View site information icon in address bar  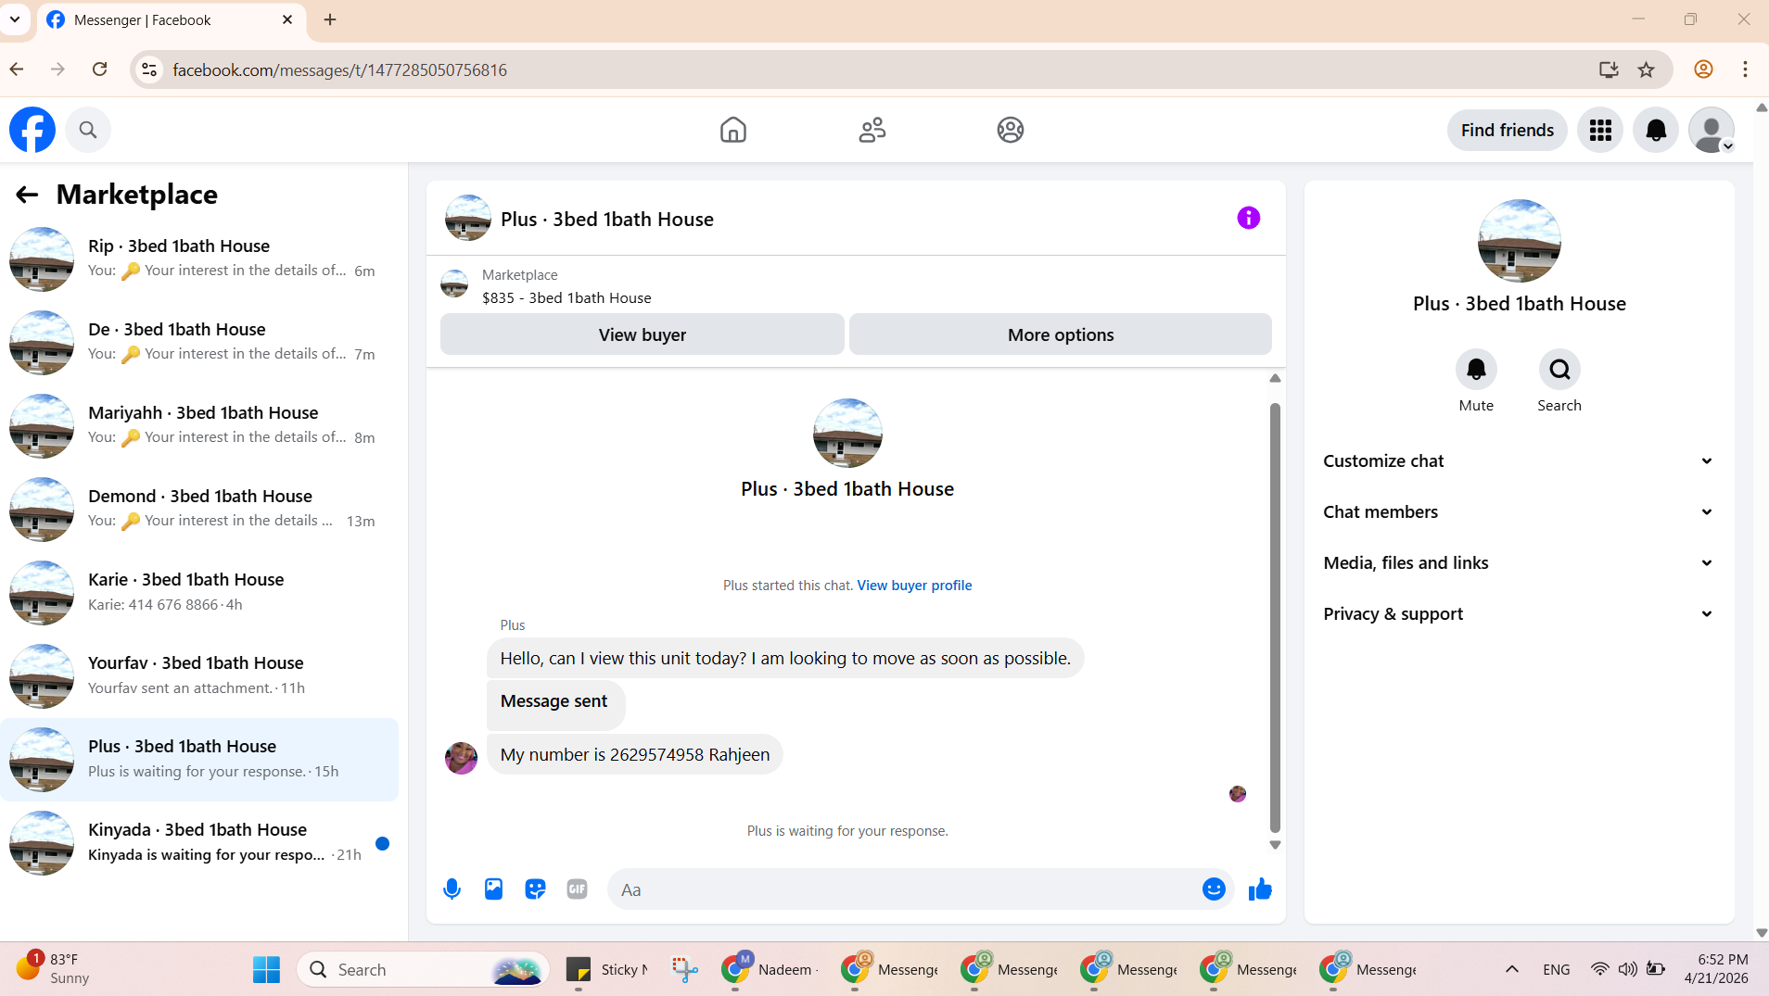click(x=149, y=69)
